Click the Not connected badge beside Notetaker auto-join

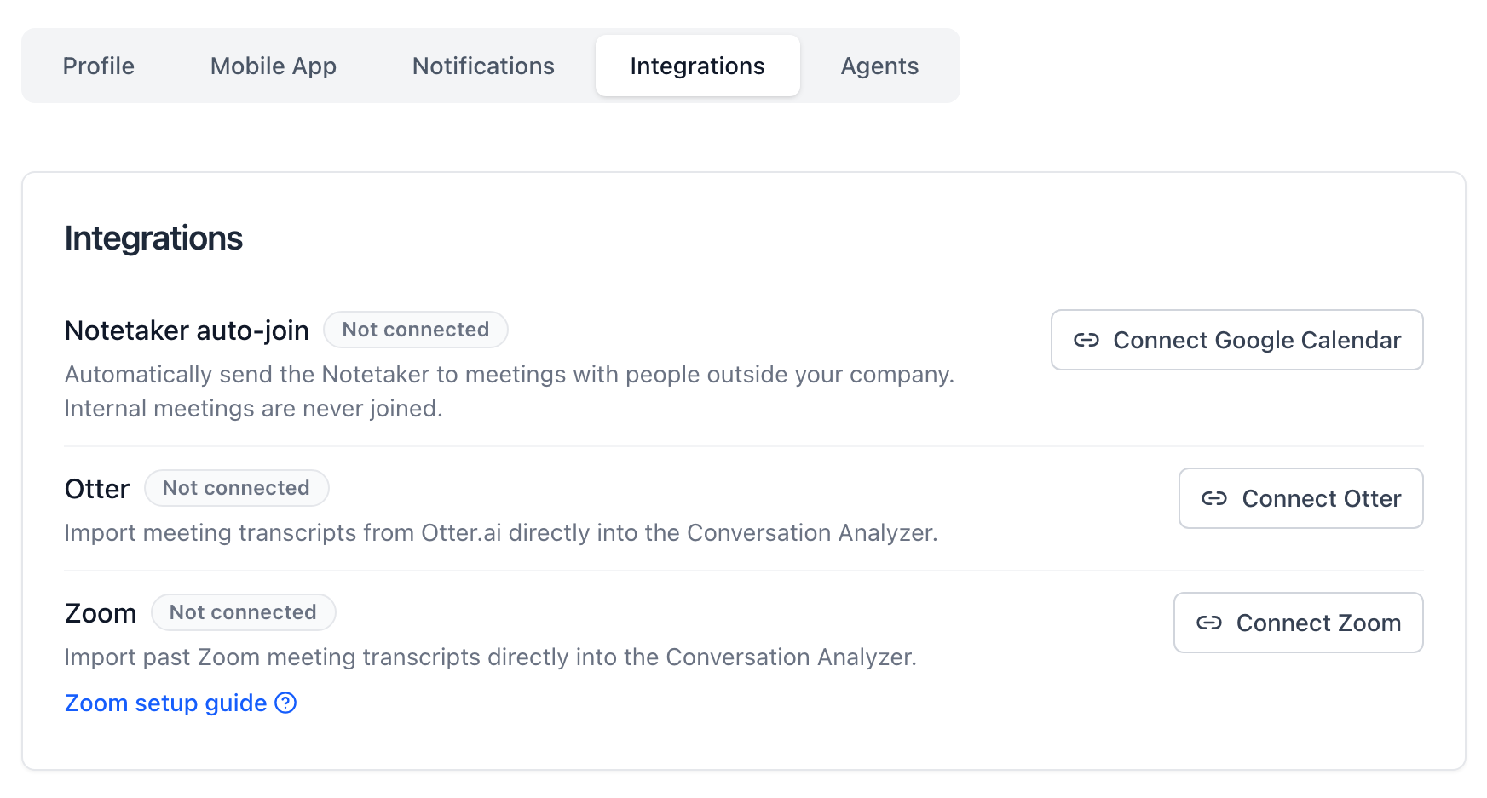pos(416,330)
